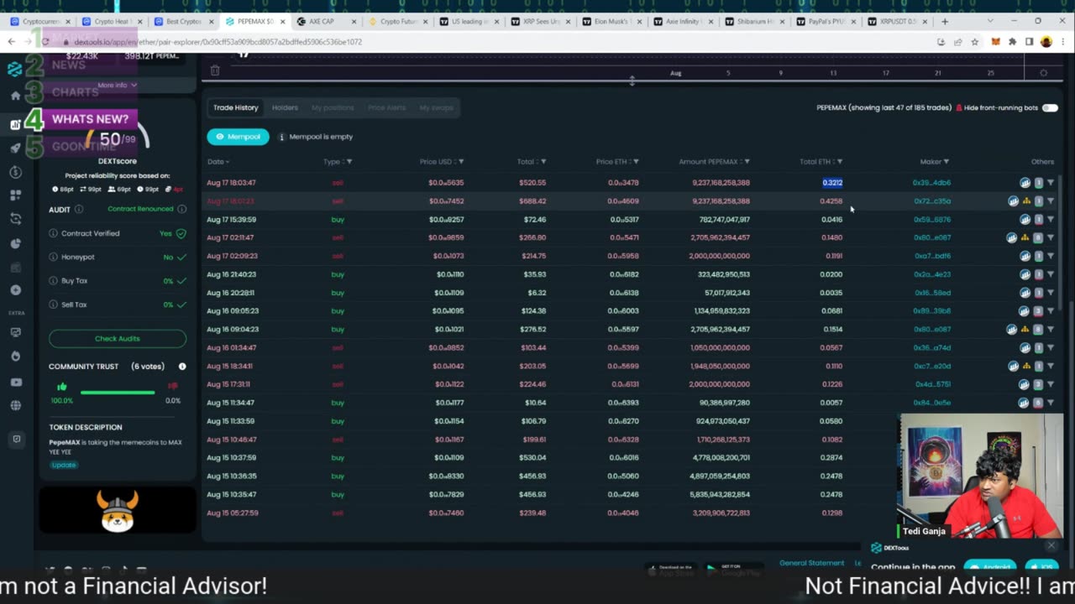
Task: Expand the More info section
Action: tap(117, 85)
